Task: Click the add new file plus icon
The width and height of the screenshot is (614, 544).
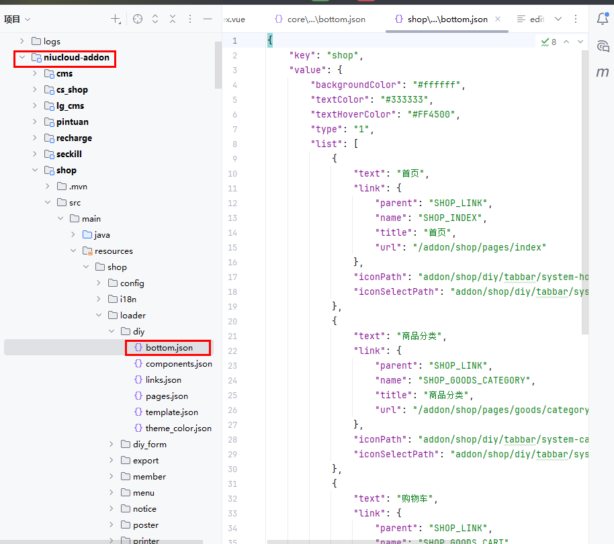Action: coord(116,19)
